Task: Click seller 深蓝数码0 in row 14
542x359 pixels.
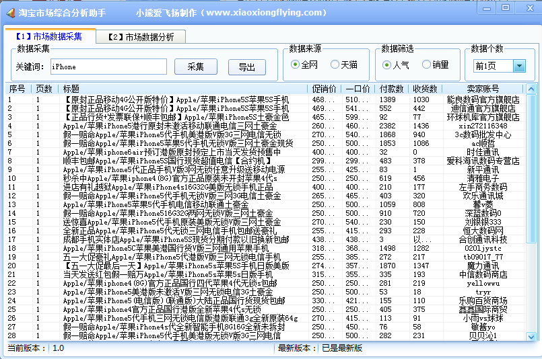Action: [x=483, y=213]
